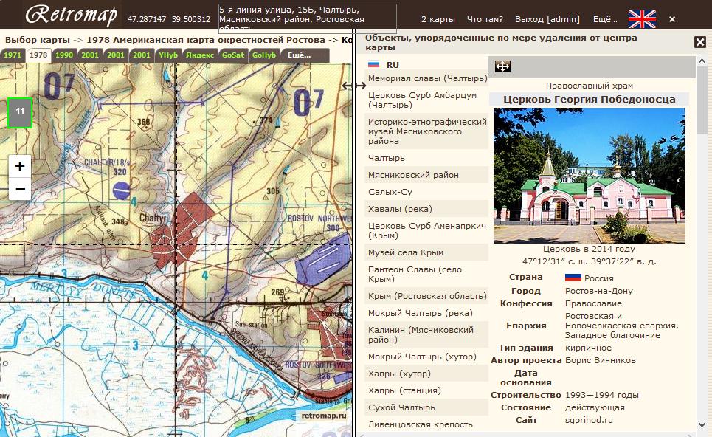This screenshot has width=712, height=437.
Task: Open the top bar Ещё… menu
Action: tap(605, 19)
